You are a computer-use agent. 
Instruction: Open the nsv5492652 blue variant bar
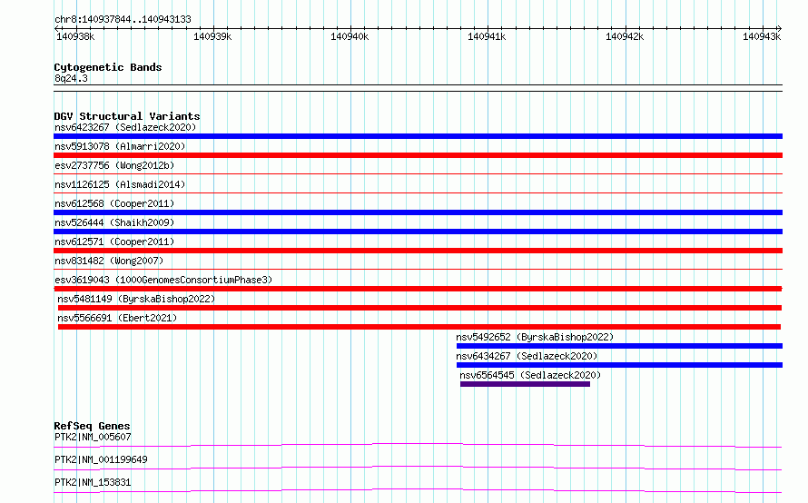[x=619, y=346]
